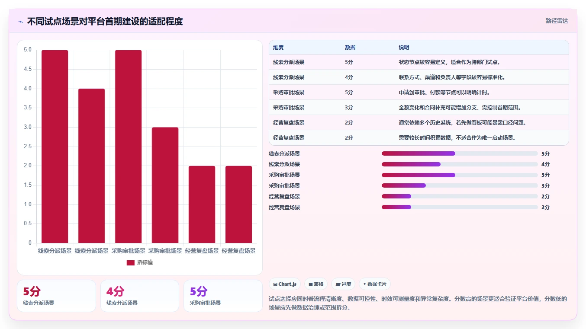Screen dimensions: 586x329
Task: Click the 线索分派场景 chart bar reaching 5.0
Action: pyautogui.click(x=55, y=147)
